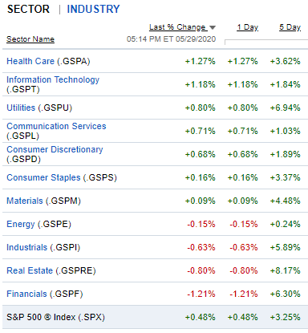Open the Materials sector link
308x333 pixels.
pos(25,201)
